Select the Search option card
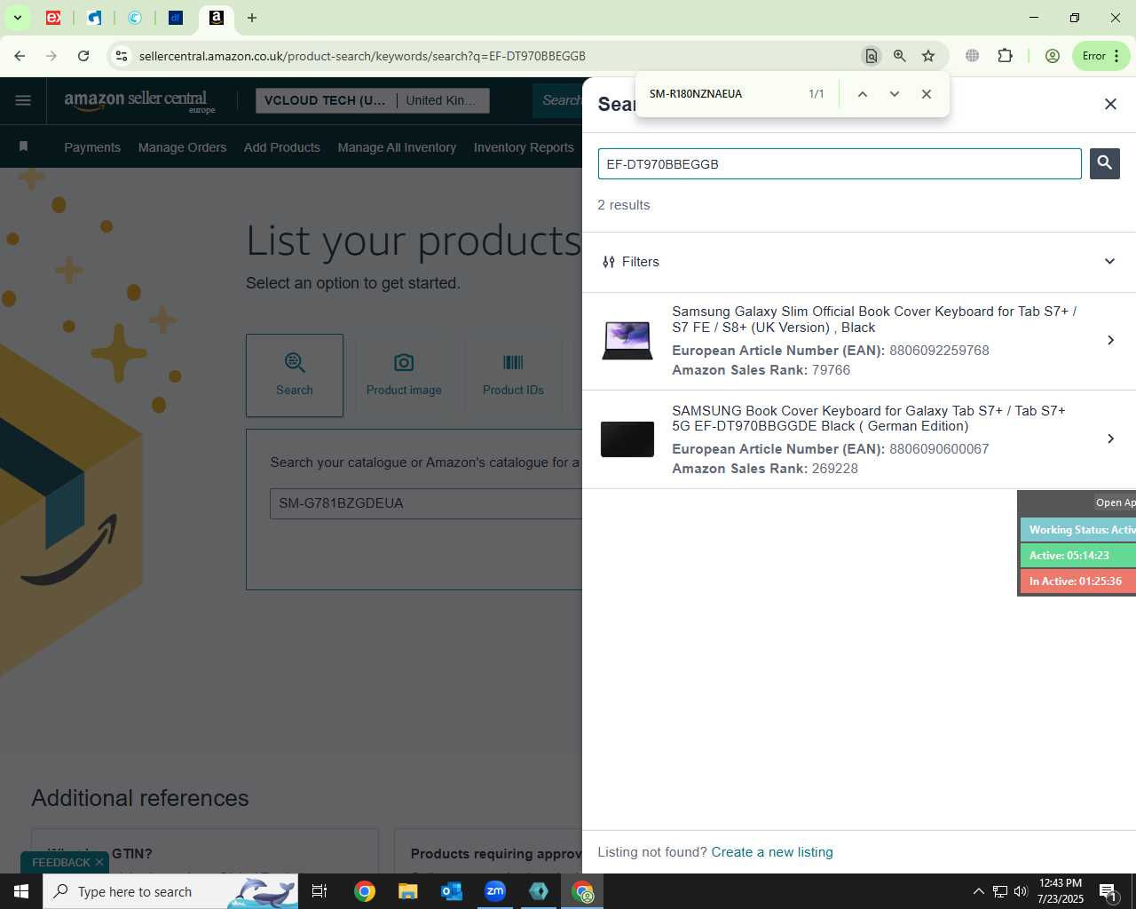The height and width of the screenshot is (909, 1136). click(x=295, y=375)
